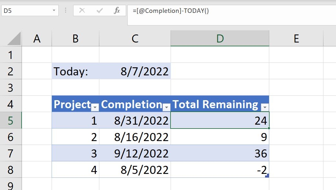
Task: Select the cell showing 8/7/2022
Action: coord(134,71)
